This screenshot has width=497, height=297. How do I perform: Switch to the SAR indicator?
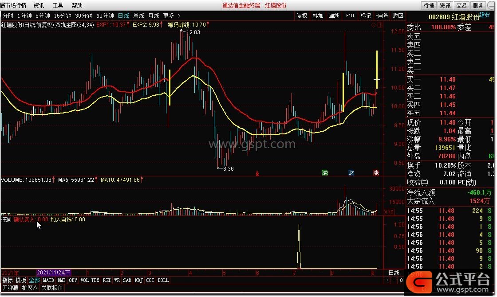tap(127, 280)
